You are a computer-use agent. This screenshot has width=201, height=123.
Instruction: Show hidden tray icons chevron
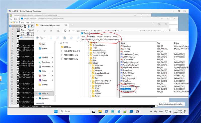[x=151, y=111]
